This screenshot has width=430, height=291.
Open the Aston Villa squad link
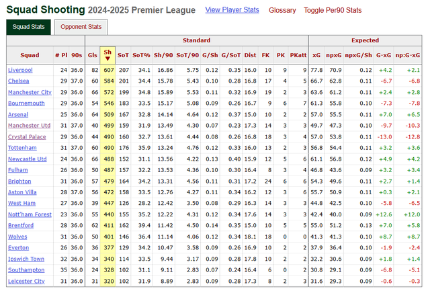(22, 192)
